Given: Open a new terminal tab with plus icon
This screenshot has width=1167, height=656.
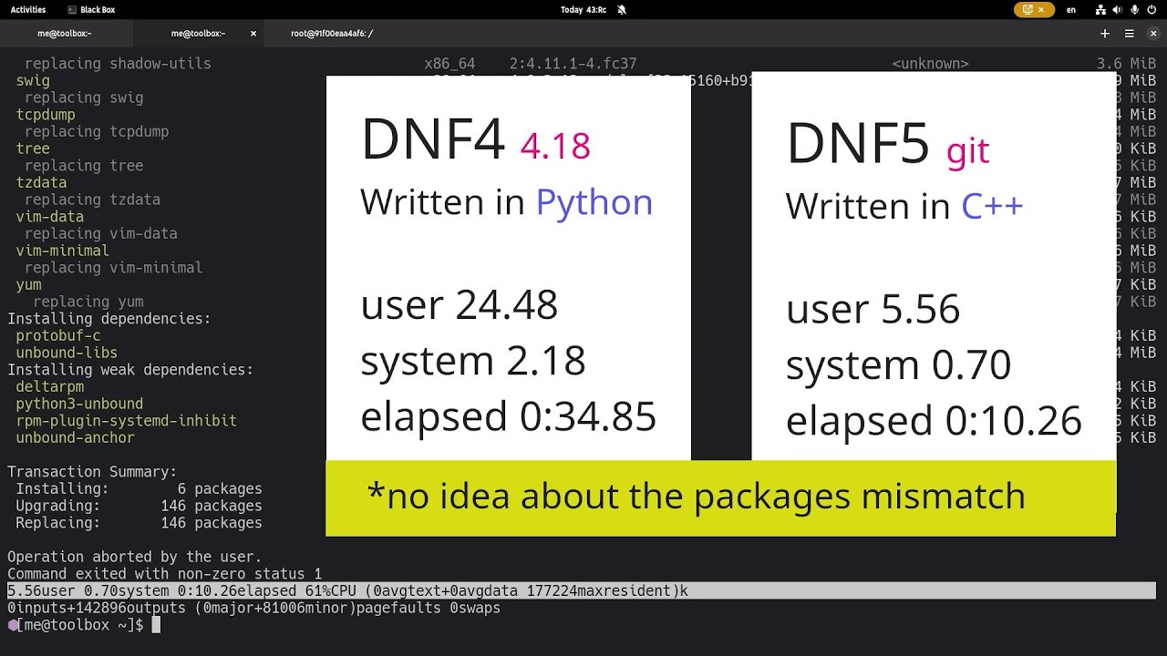Looking at the screenshot, I should (x=1104, y=34).
